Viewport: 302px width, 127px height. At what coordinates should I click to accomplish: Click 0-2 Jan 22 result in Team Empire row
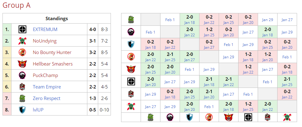[287, 94]
